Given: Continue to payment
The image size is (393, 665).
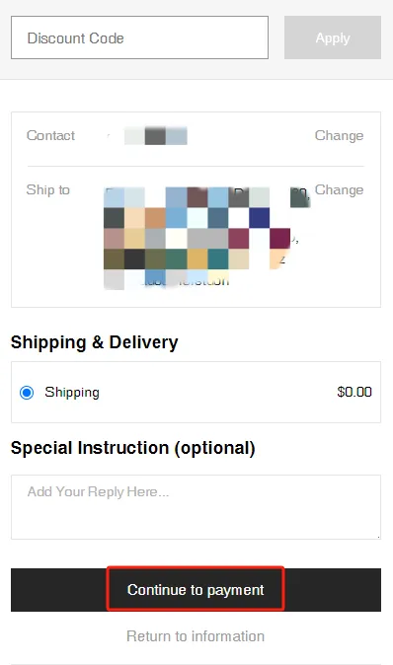Looking at the screenshot, I should pyautogui.click(x=196, y=590).
